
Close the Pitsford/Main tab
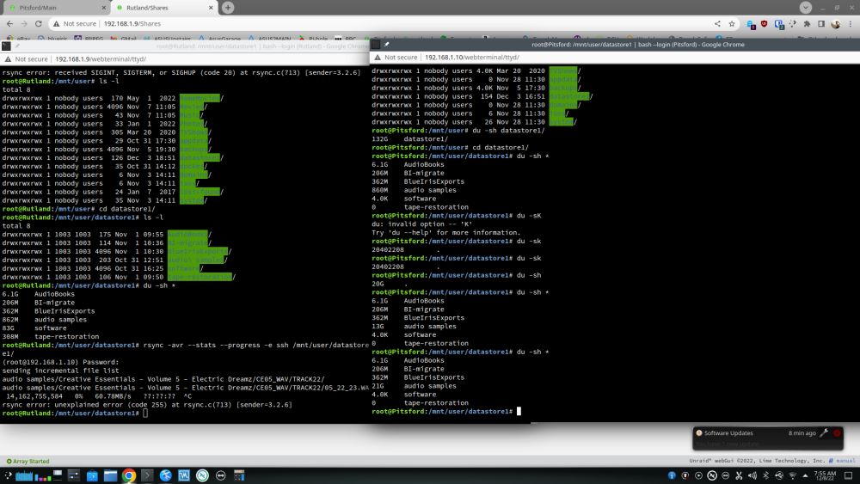[104, 8]
